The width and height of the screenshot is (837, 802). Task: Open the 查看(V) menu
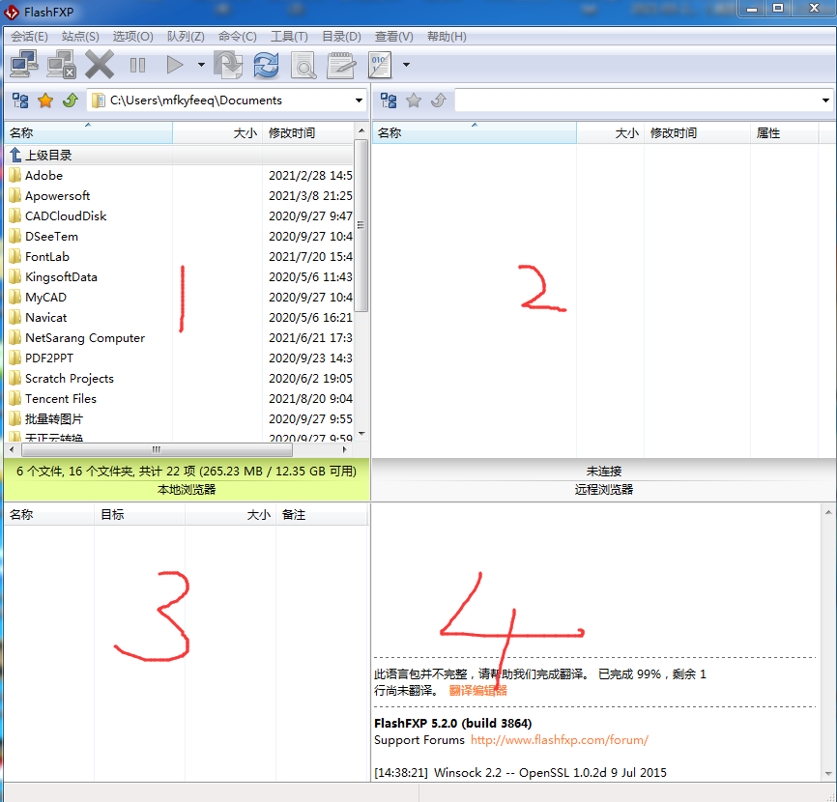[x=393, y=37]
